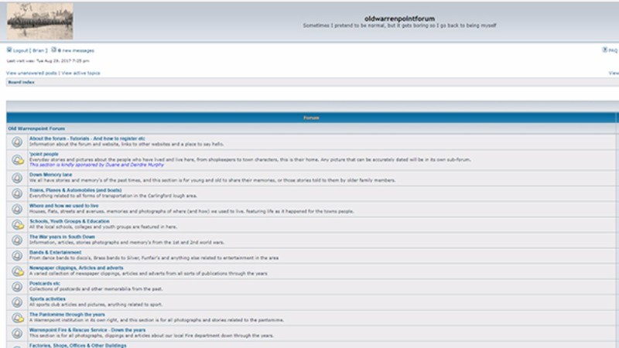Click the status icon next to Down Memory lane
Viewport: 619px width, 348px height.
[x=17, y=177]
